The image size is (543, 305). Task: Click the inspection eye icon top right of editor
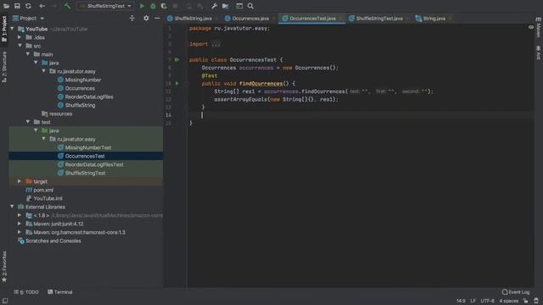531,27
